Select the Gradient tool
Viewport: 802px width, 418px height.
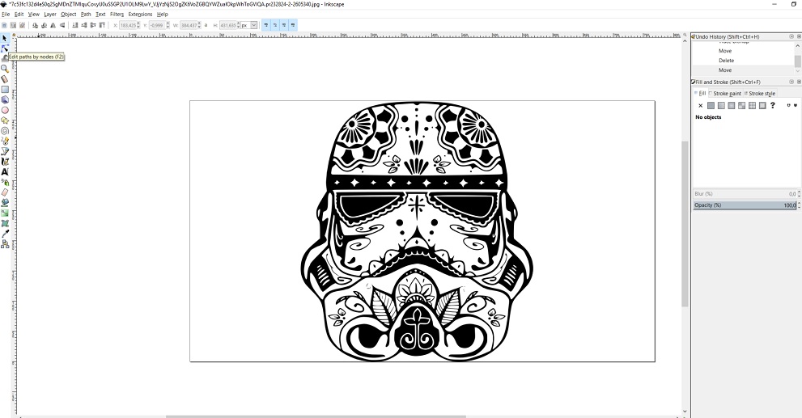(x=5, y=213)
